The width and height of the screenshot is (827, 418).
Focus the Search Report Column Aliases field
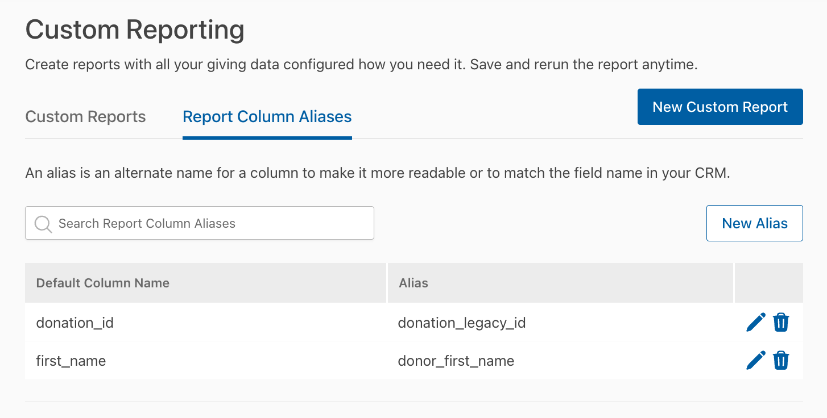200,223
